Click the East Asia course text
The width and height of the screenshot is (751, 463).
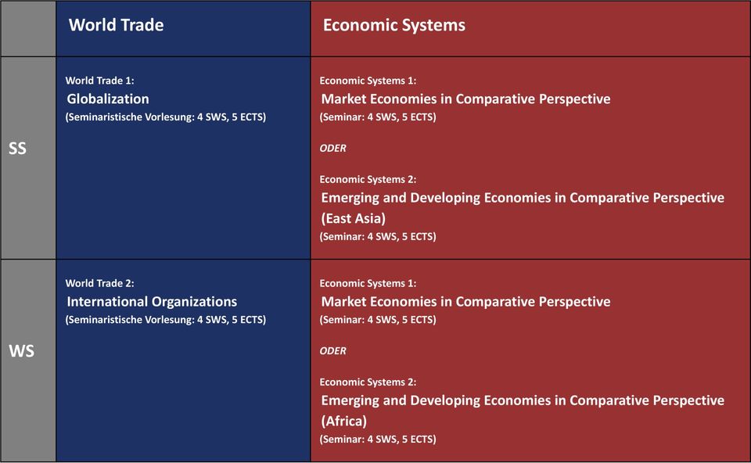pos(354,218)
